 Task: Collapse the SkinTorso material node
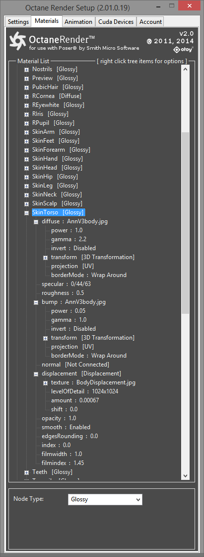click(x=27, y=213)
